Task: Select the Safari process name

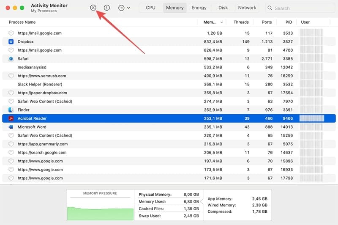Action: [x=23, y=59]
